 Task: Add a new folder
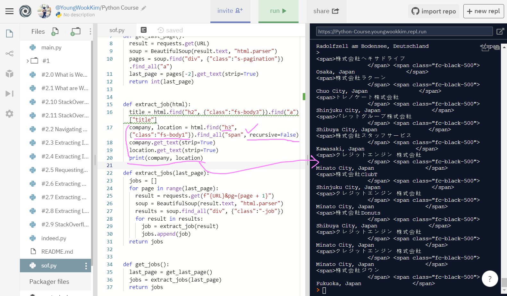point(76,31)
